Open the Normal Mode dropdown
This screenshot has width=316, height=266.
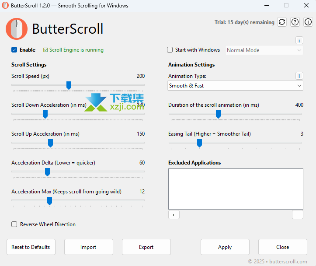pos(264,50)
